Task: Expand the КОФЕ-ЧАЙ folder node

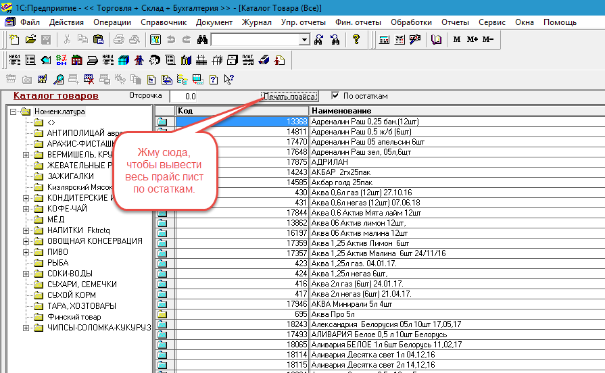Action: (26, 209)
